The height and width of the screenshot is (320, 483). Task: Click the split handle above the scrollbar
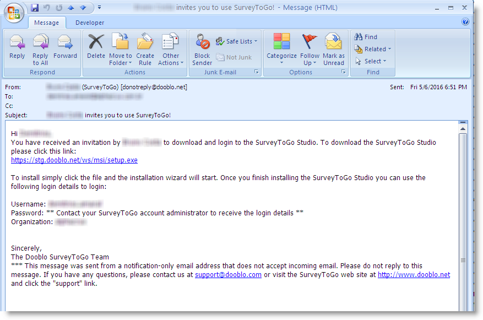[463, 122]
